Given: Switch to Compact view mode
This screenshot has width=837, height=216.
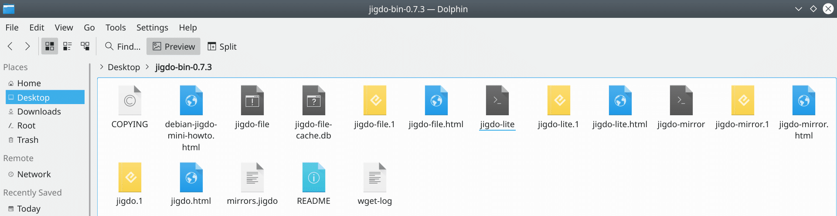Looking at the screenshot, I should 68,46.
